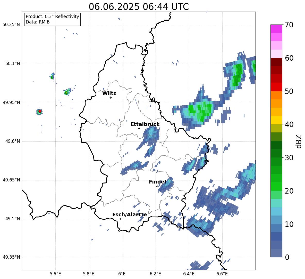Click the 6.4°E longitude label
The width and height of the screenshot is (305, 279).
coord(189,274)
